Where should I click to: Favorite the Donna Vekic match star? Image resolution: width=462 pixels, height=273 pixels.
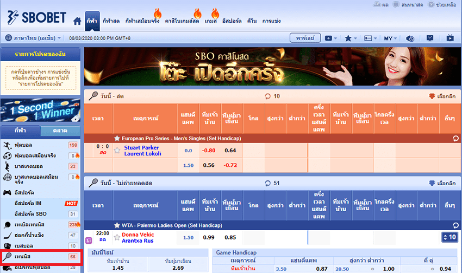coord(117,237)
